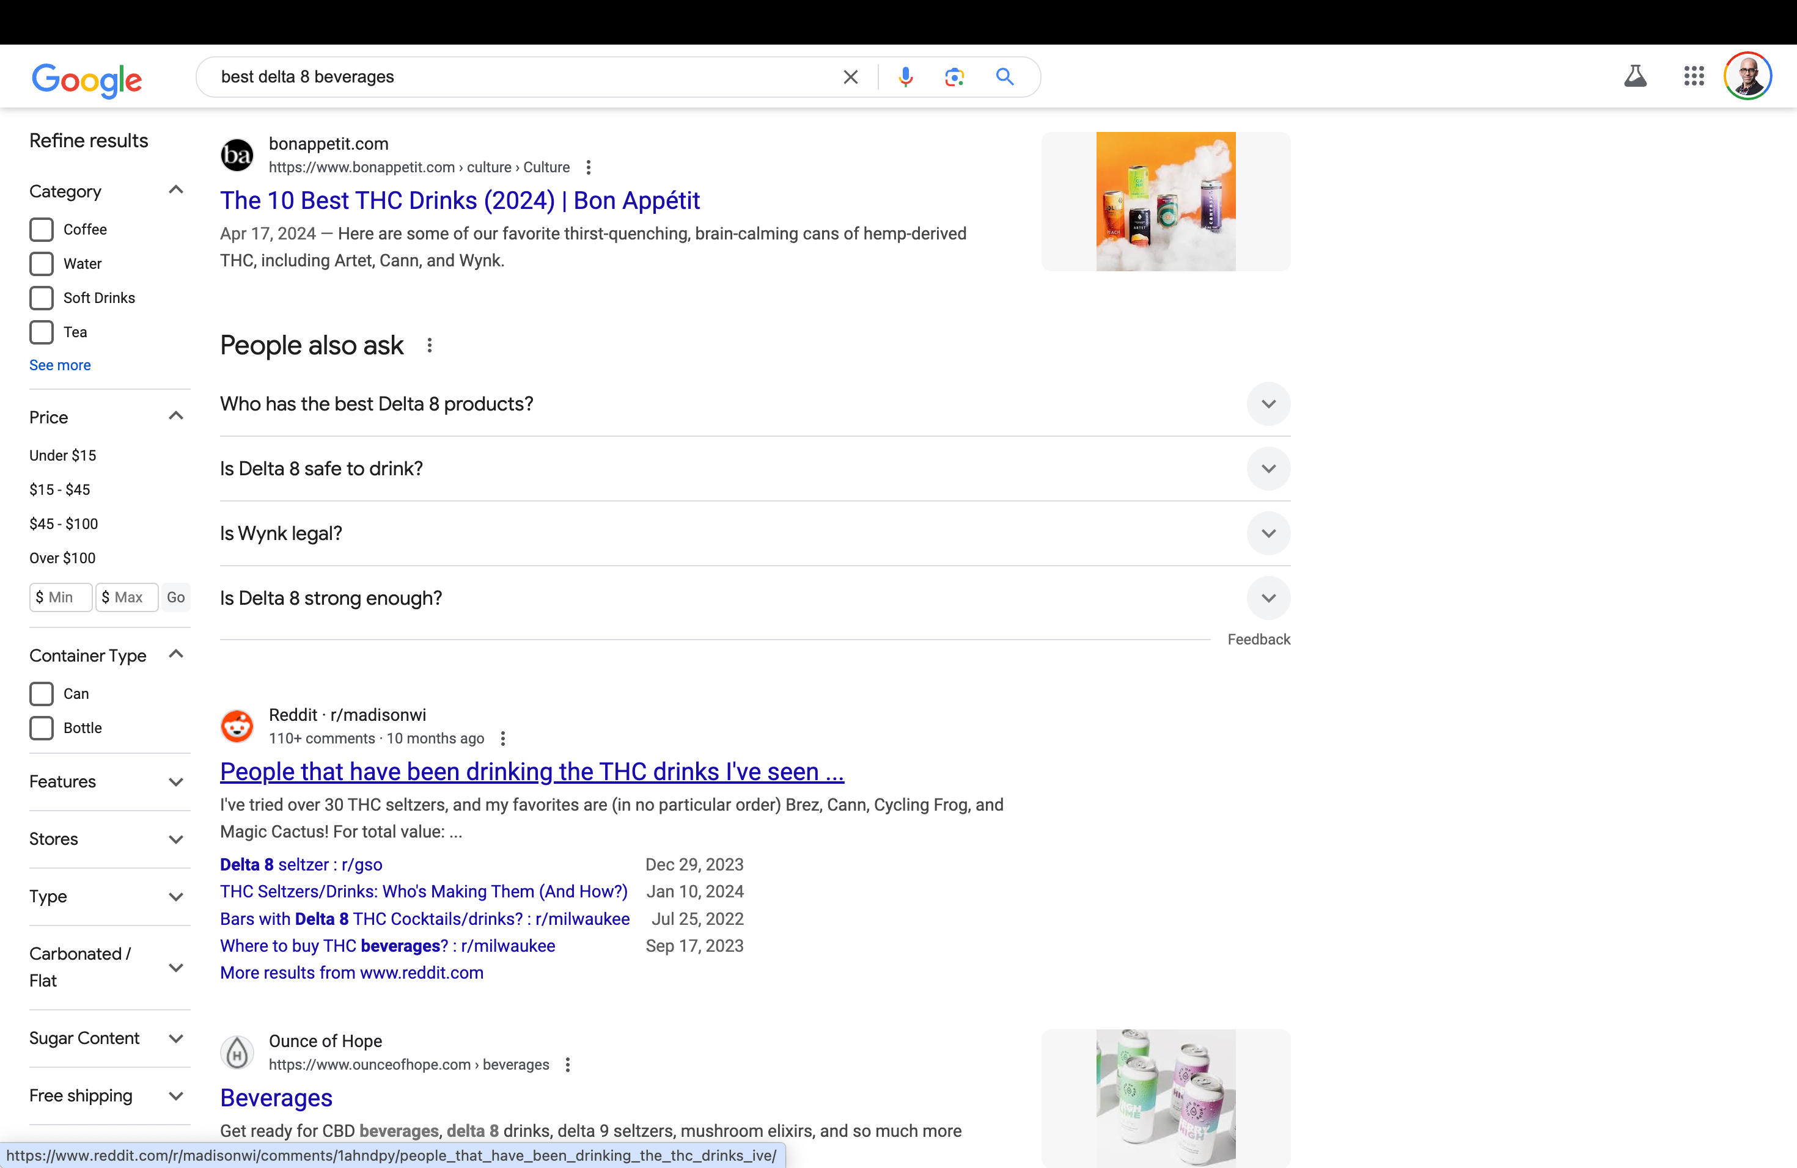This screenshot has width=1797, height=1168.
Task: Check the Coffee category filter
Action: click(x=42, y=229)
